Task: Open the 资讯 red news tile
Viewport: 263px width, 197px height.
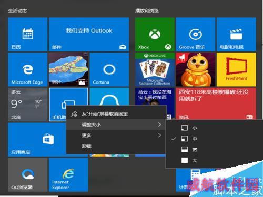Action: (216, 103)
